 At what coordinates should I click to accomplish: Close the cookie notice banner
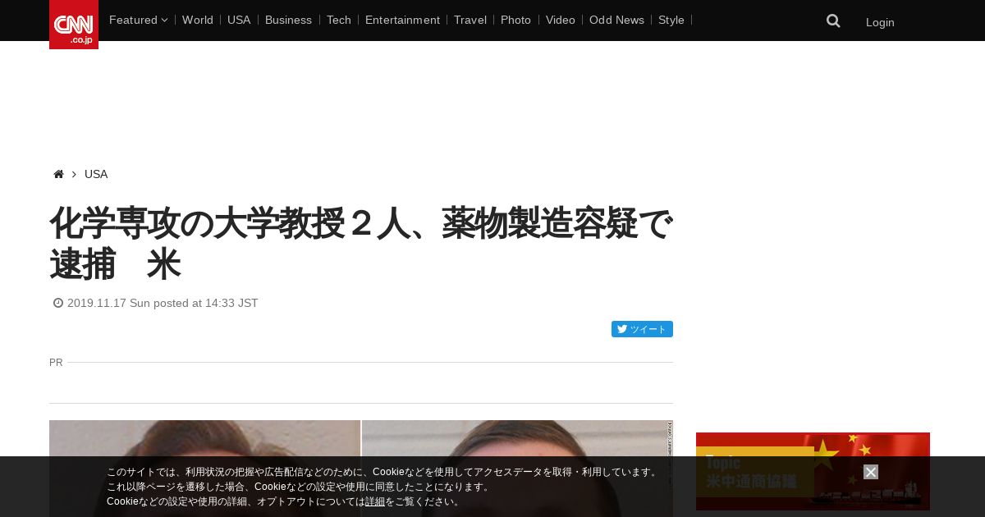pos(871,472)
